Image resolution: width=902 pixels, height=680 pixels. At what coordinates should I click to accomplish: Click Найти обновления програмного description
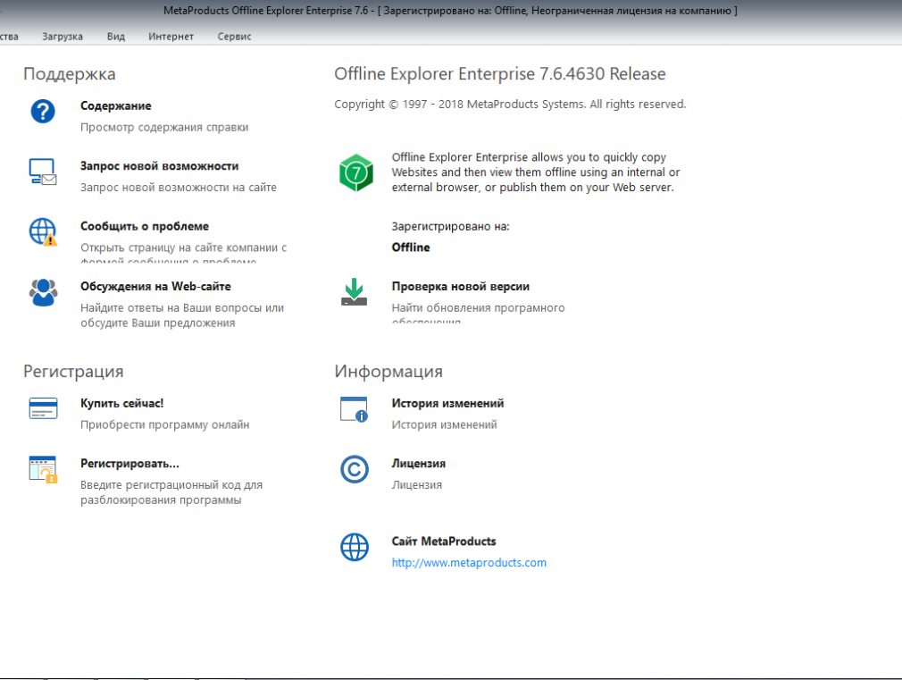478,308
